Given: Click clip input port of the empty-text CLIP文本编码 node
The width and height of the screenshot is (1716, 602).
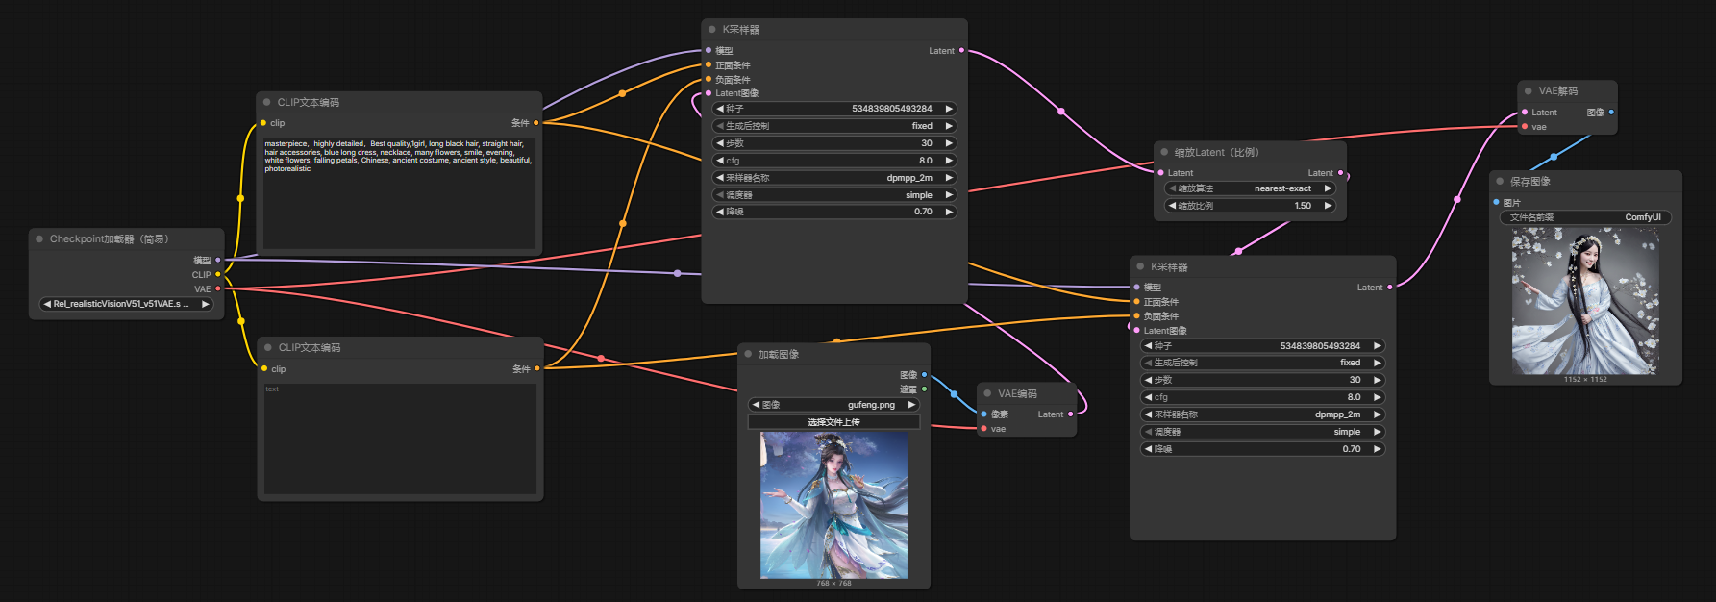Looking at the screenshot, I should pos(264,368).
